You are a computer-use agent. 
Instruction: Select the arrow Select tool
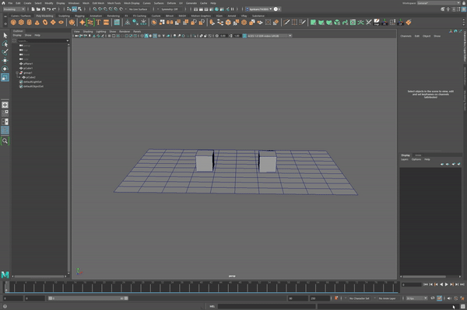(x=5, y=36)
